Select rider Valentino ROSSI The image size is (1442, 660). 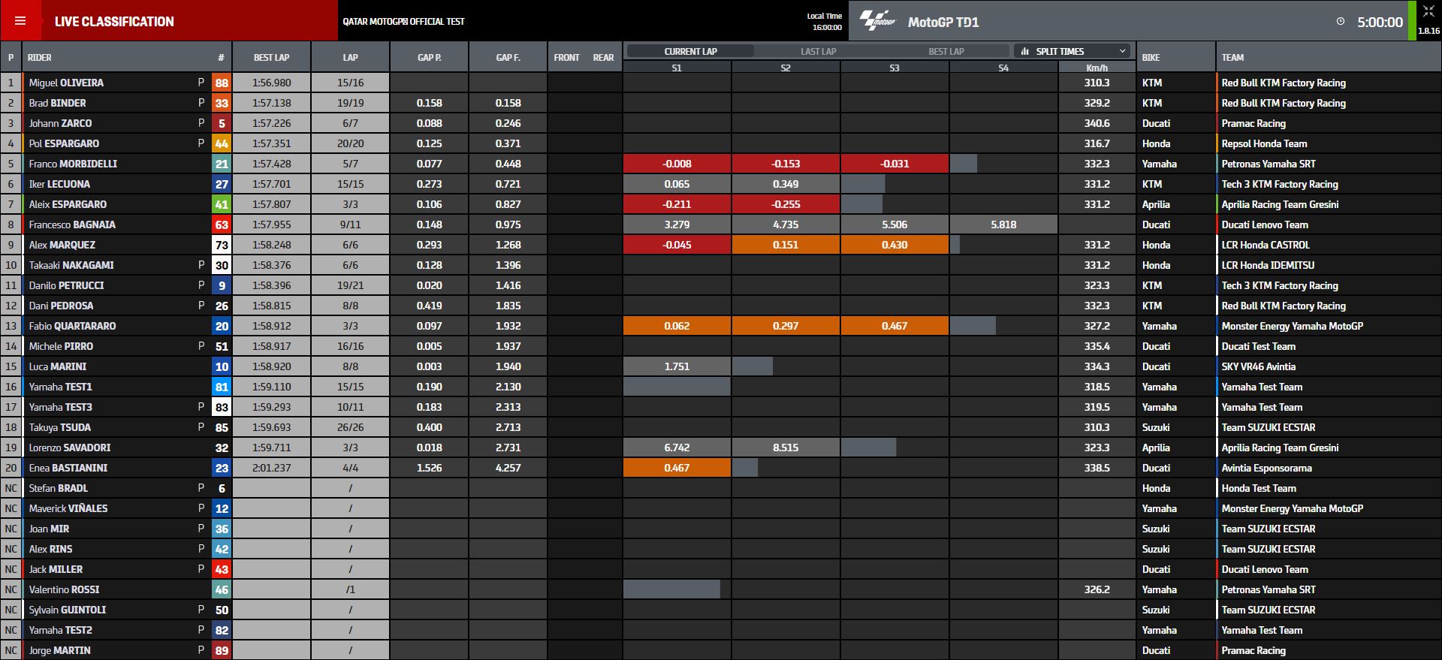(x=64, y=589)
